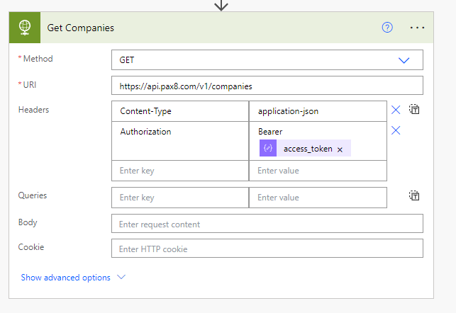Click the Get Companies action title

pyautogui.click(x=81, y=28)
